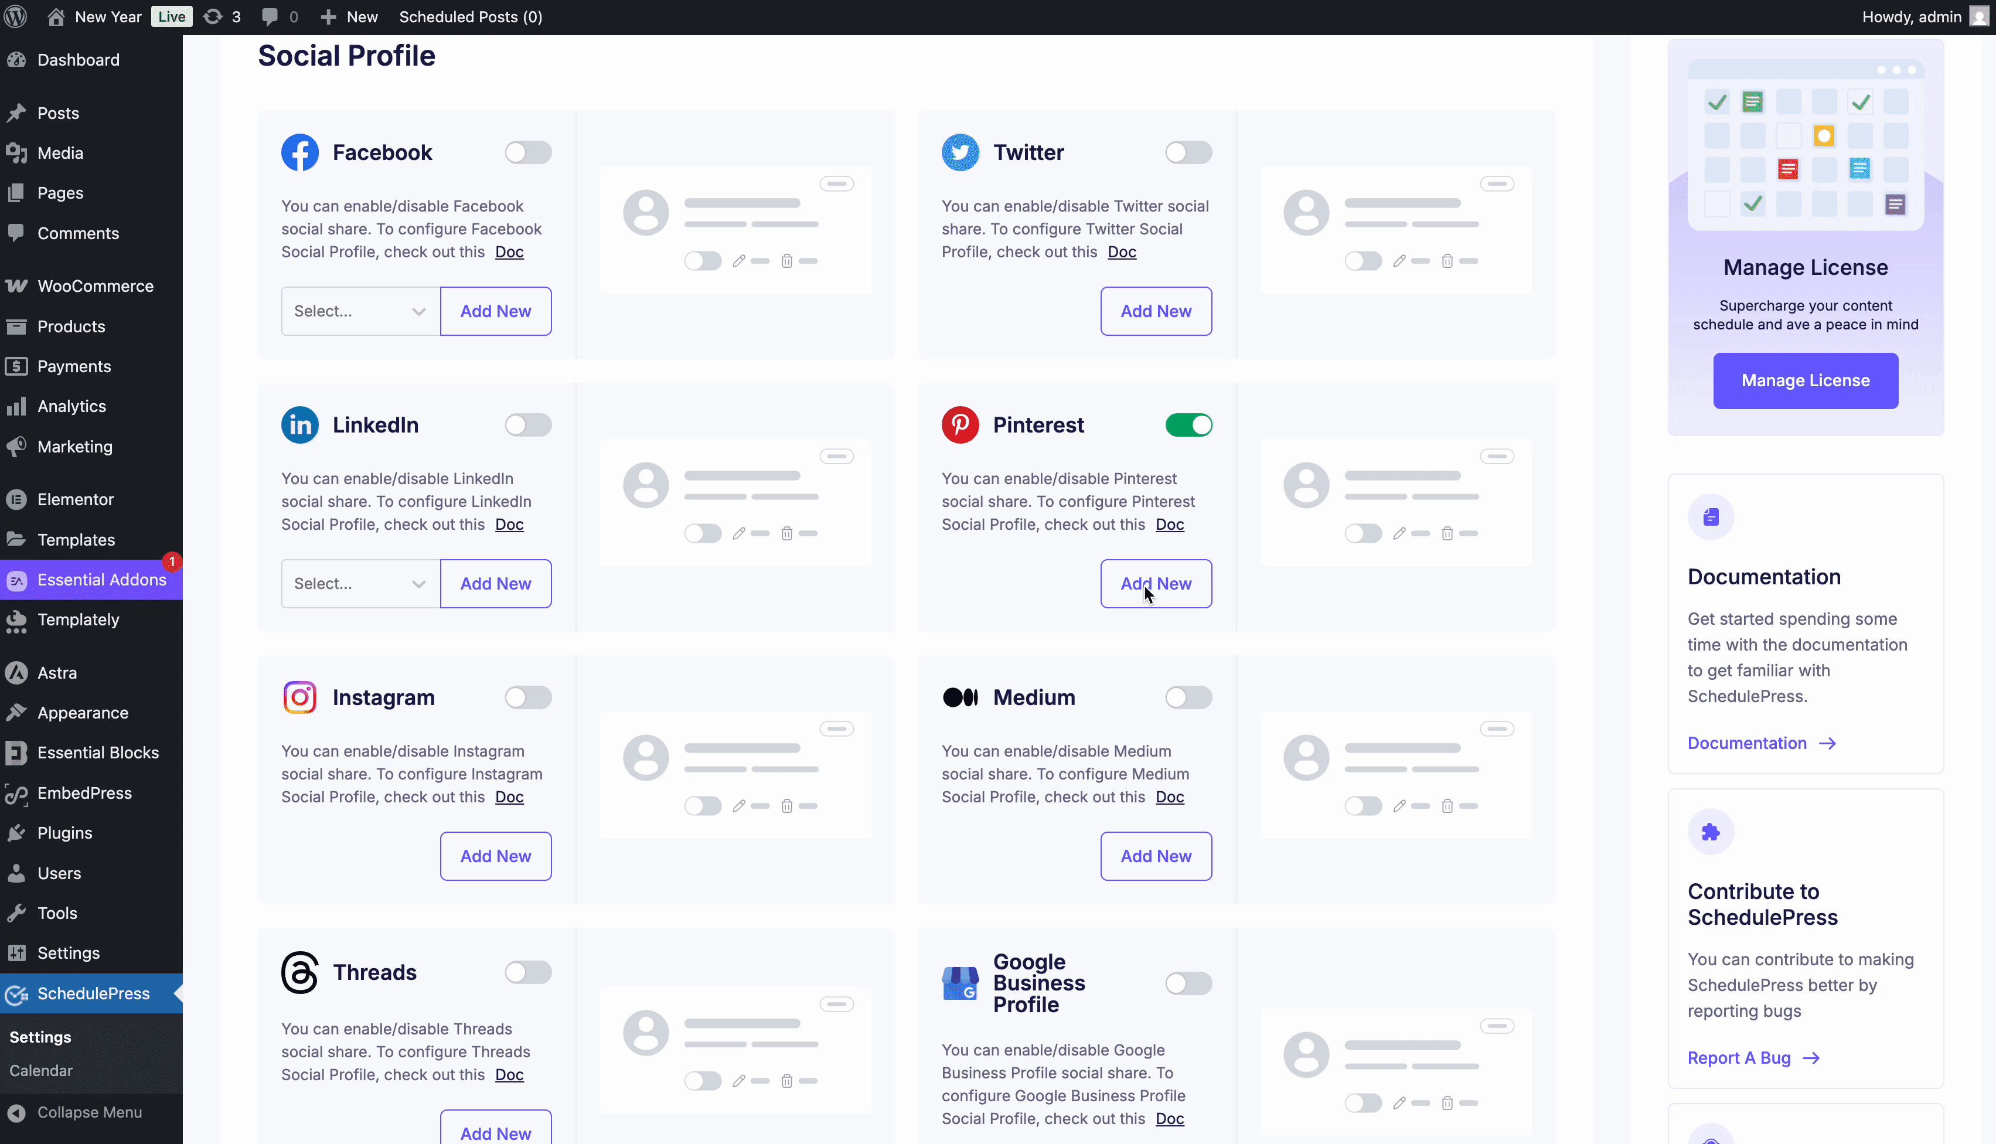Image resolution: width=1996 pixels, height=1144 pixels.
Task: Enable the Google Business Profile toggle
Action: (x=1188, y=984)
